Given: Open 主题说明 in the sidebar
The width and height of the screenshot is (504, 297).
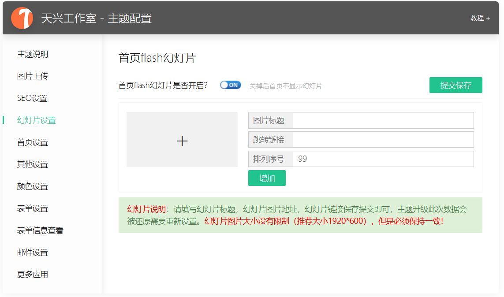Looking at the screenshot, I should tap(33, 54).
